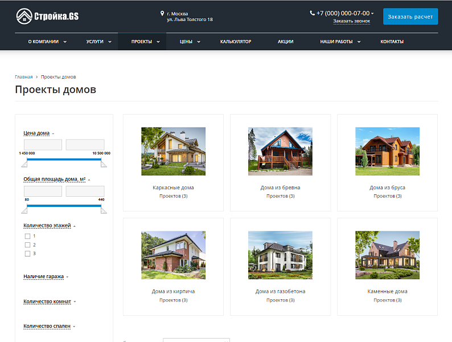
Task: Open the Дома из кирпича image
Action: (173, 255)
